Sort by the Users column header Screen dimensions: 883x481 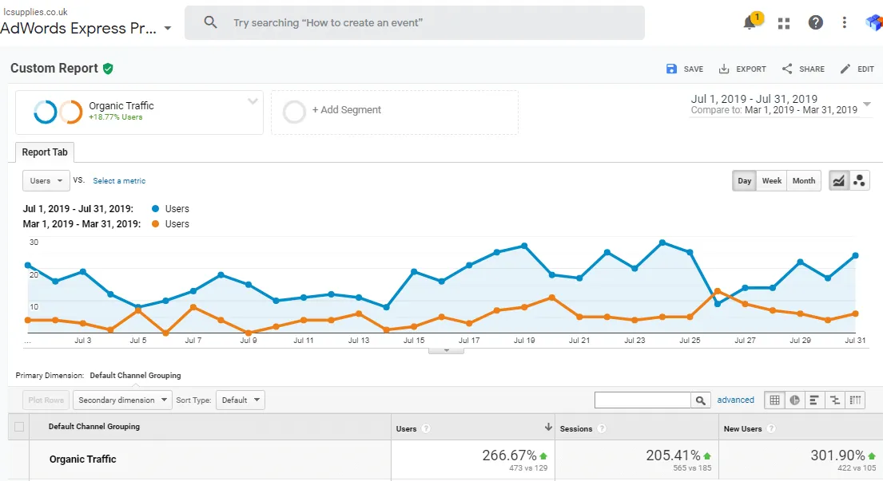[406, 428]
